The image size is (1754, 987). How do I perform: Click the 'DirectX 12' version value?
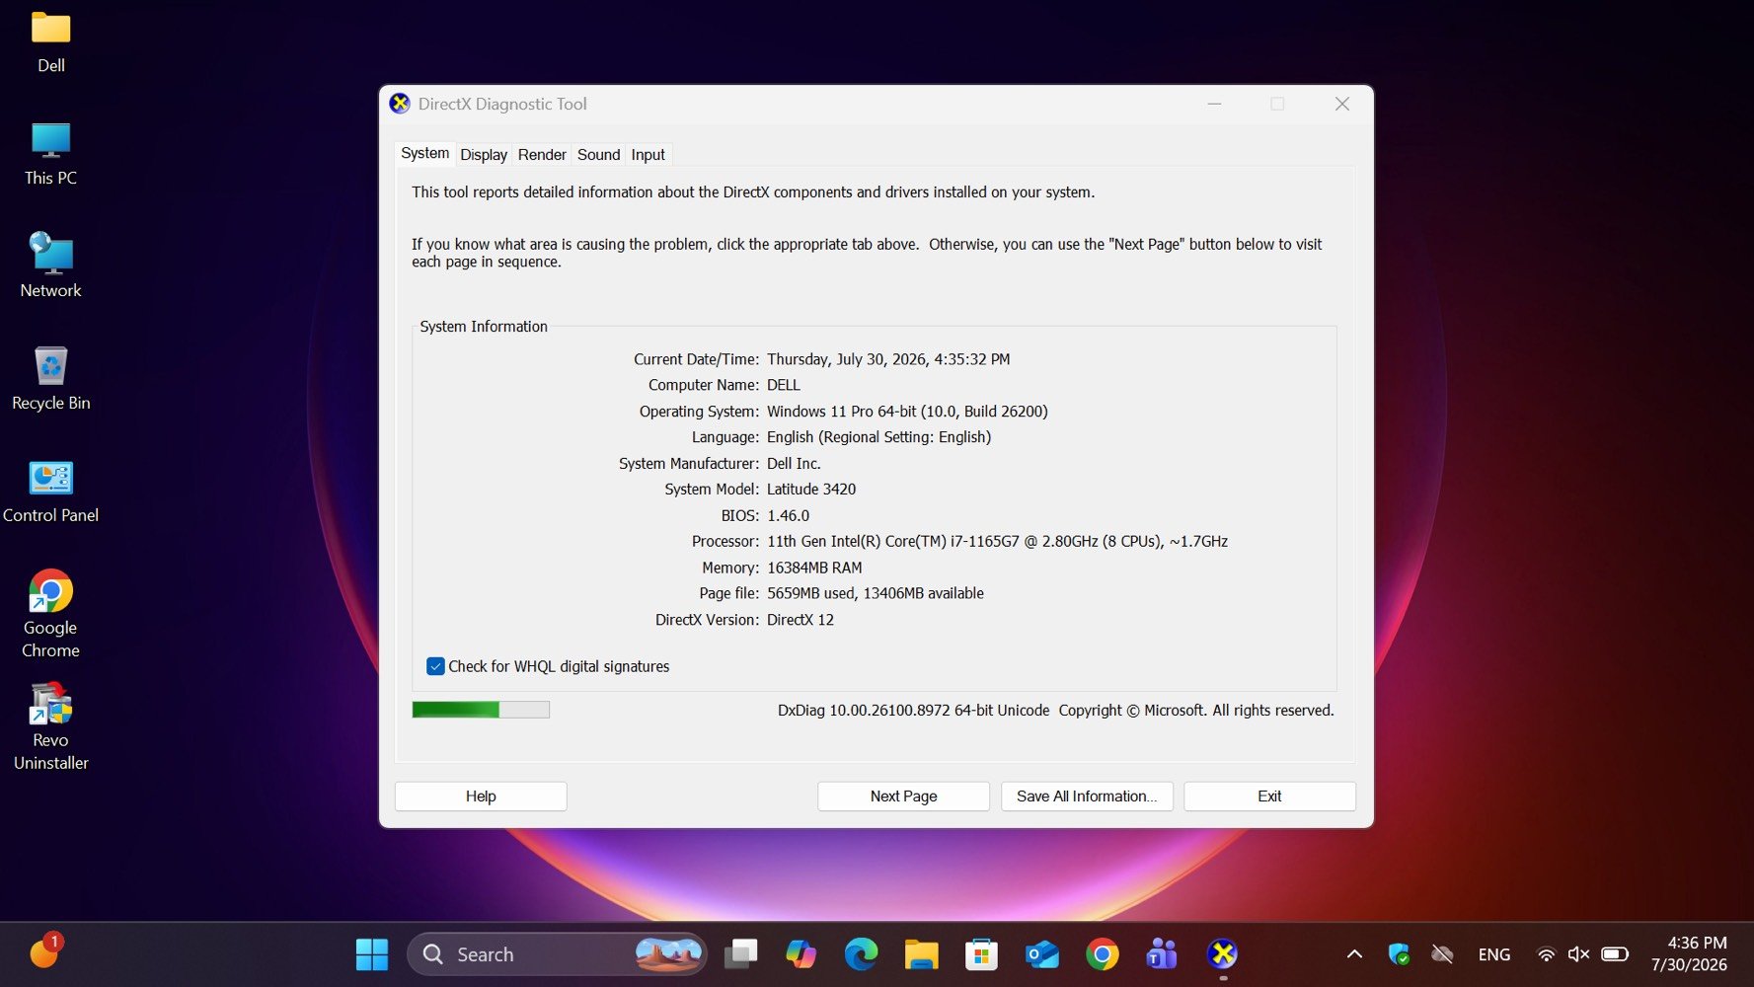(x=801, y=620)
